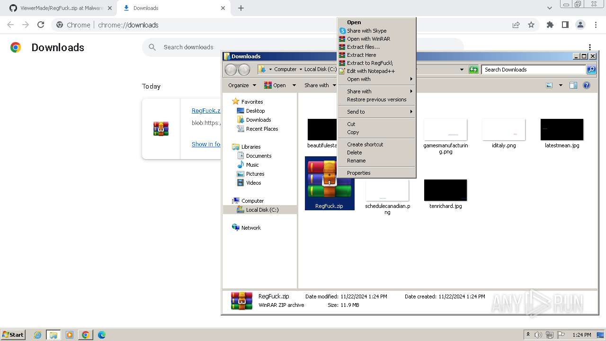Open Share with toolbar dropdown
Image resolution: width=606 pixels, height=341 pixels.
coord(320,85)
